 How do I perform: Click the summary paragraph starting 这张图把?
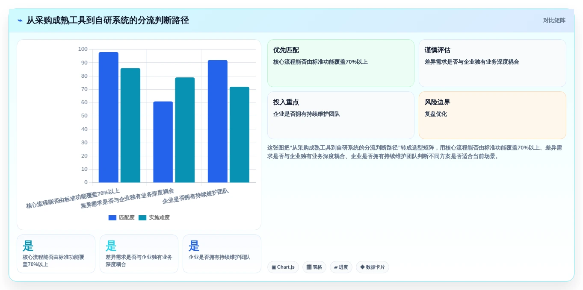(x=414, y=152)
